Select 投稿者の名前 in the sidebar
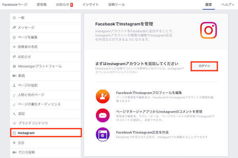Image resolution: width=238 pixels, height=158 pixels. tap(45, 47)
